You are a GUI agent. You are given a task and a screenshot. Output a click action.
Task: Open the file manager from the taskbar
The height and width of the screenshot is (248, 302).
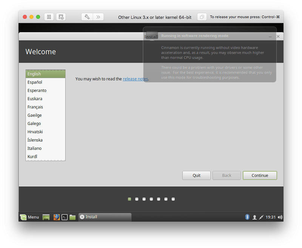click(x=72, y=217)
